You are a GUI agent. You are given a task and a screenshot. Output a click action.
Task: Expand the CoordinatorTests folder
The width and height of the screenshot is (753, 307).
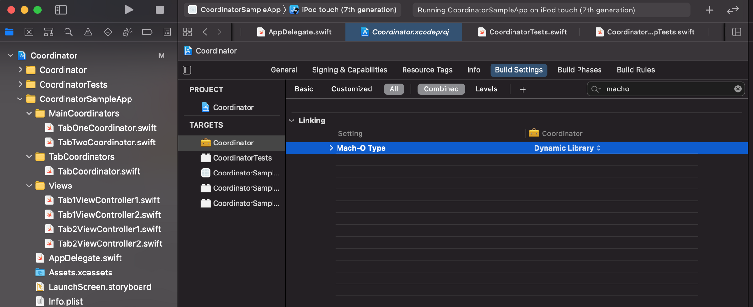click(20, 84)
